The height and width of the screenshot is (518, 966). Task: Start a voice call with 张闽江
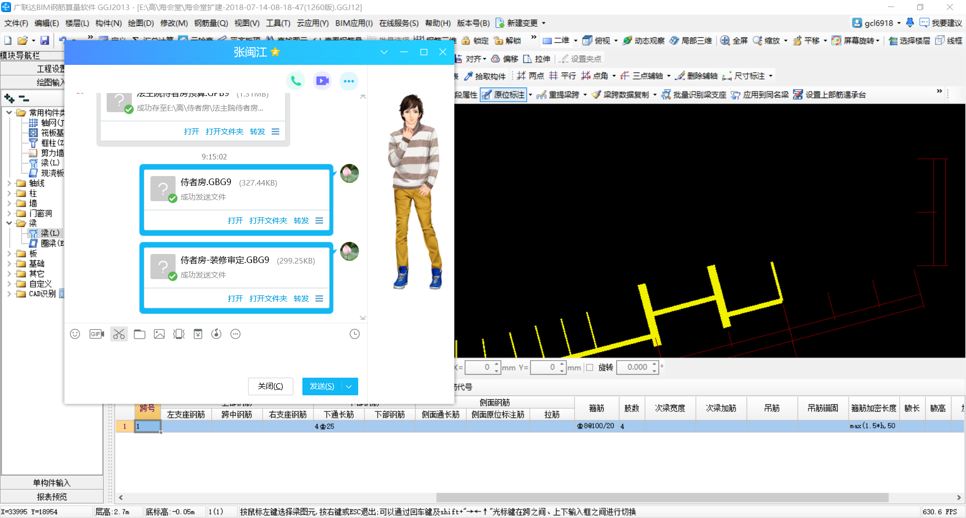296,80
